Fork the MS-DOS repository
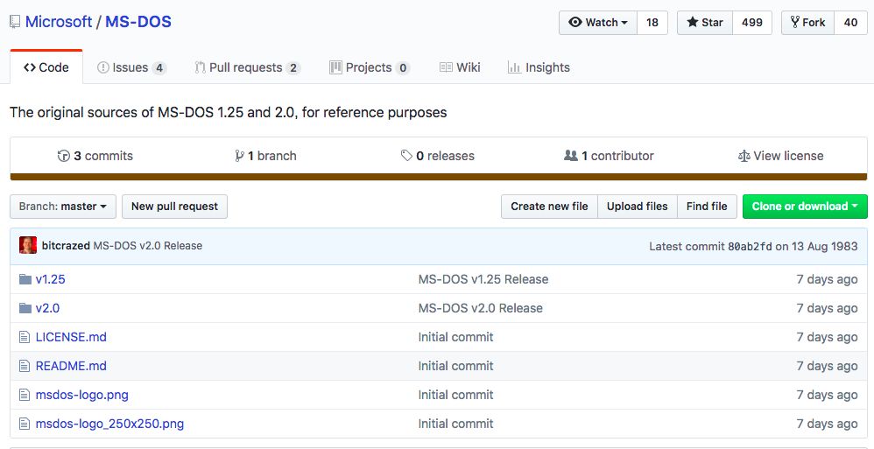The width and height of the screenshot is (874, 449). click(x=807, y=23)
